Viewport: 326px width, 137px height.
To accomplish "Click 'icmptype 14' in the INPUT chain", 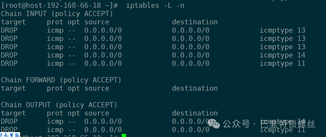I will (x=282, y=55).
